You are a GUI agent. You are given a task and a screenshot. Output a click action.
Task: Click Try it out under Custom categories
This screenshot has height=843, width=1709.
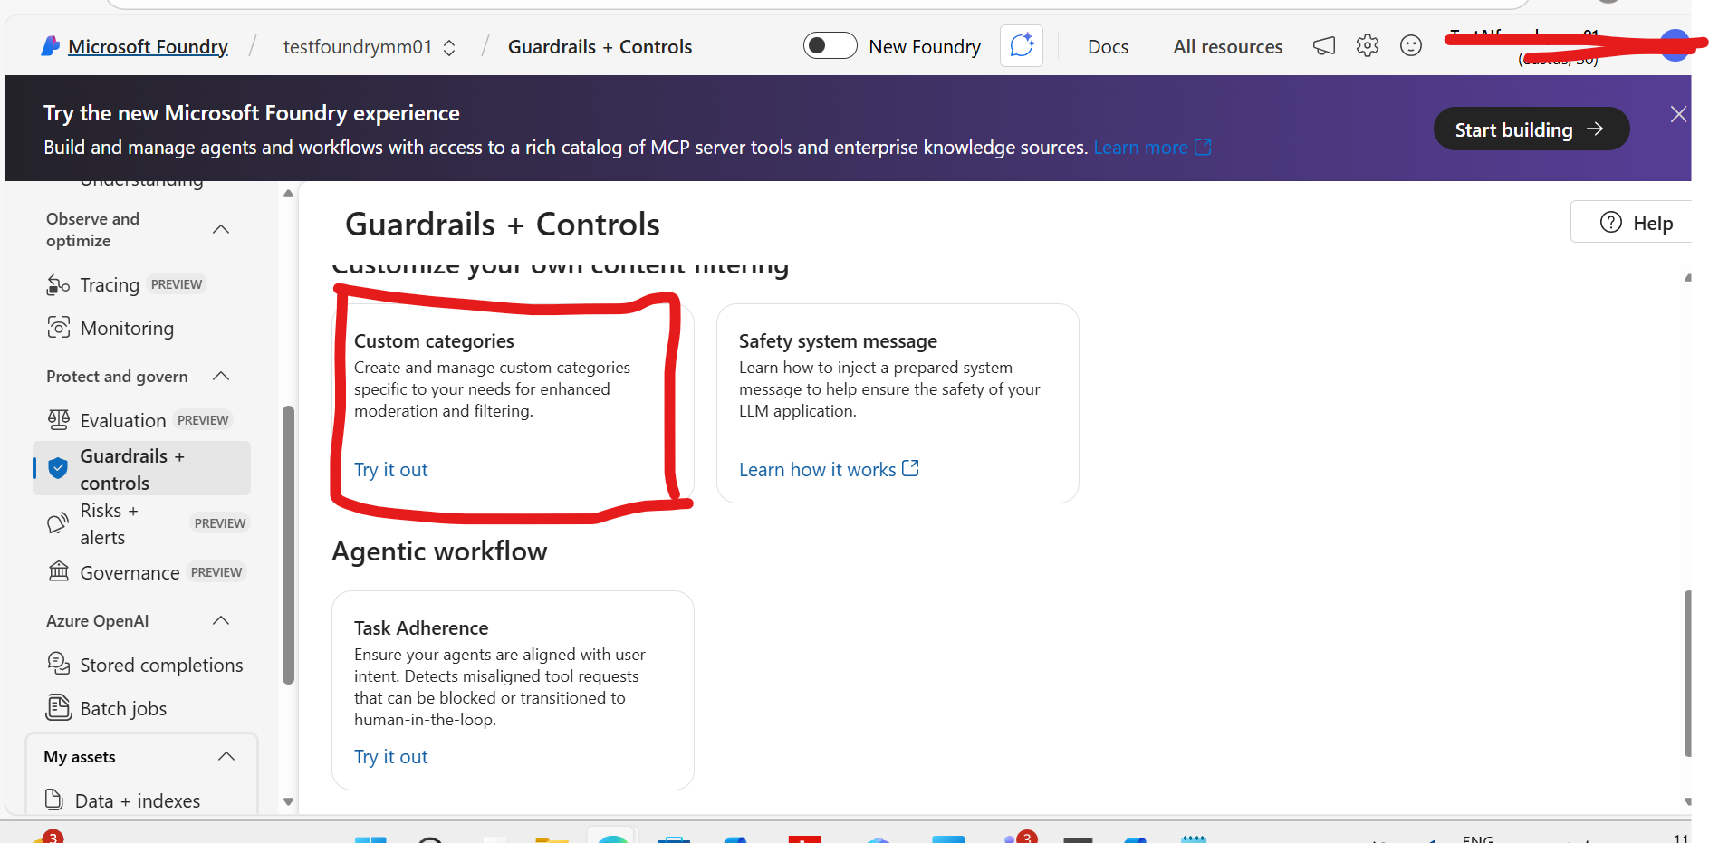point(390,470)
